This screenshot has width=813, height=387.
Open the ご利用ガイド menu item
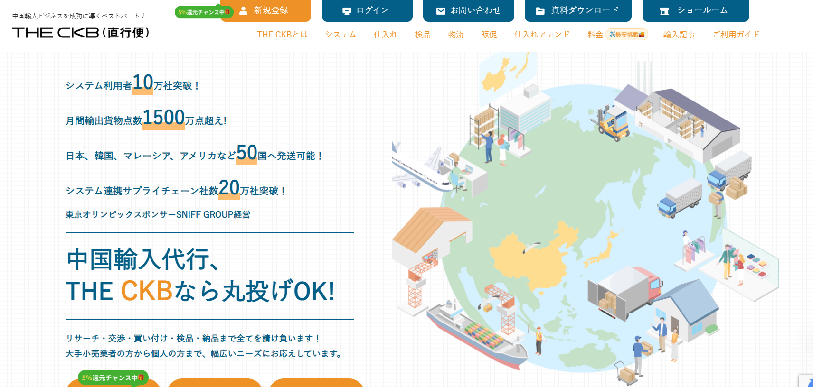736,35
